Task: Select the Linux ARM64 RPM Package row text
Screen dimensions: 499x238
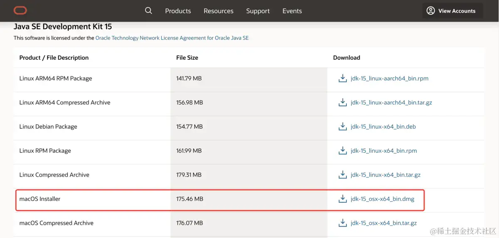Action: pos(56,79)
